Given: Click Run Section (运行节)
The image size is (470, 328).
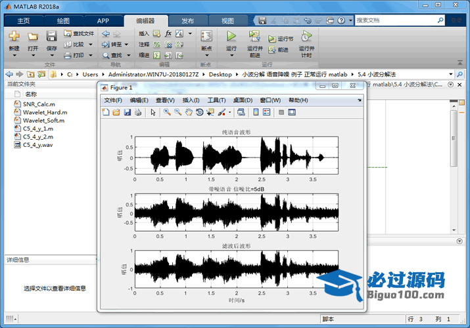Looking at the screenshot, I should (x=281, y=39).
